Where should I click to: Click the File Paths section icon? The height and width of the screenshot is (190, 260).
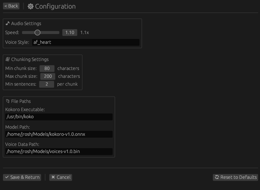pyautogui.click(x=7, y=101)
